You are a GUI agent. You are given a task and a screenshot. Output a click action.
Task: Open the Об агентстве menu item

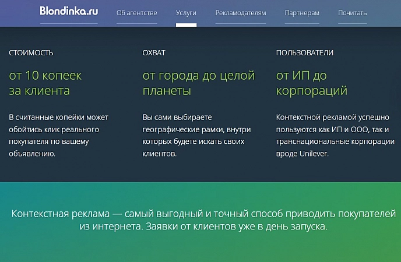click(x=136, y=13)
